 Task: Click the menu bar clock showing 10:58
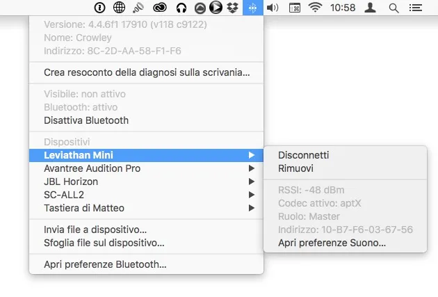pos(343,8)
